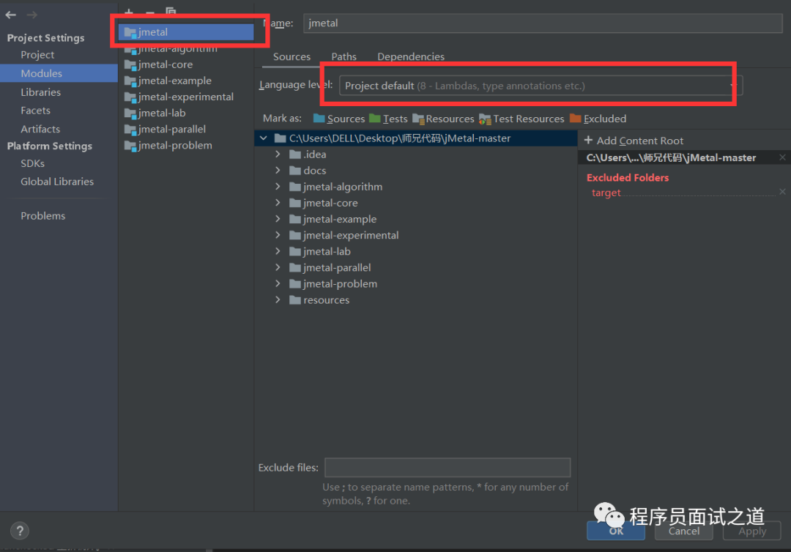Select the jmetal-experimental module
Image resolution: width=791 pixels, height=552 pixels.
[x=186, y=97]
